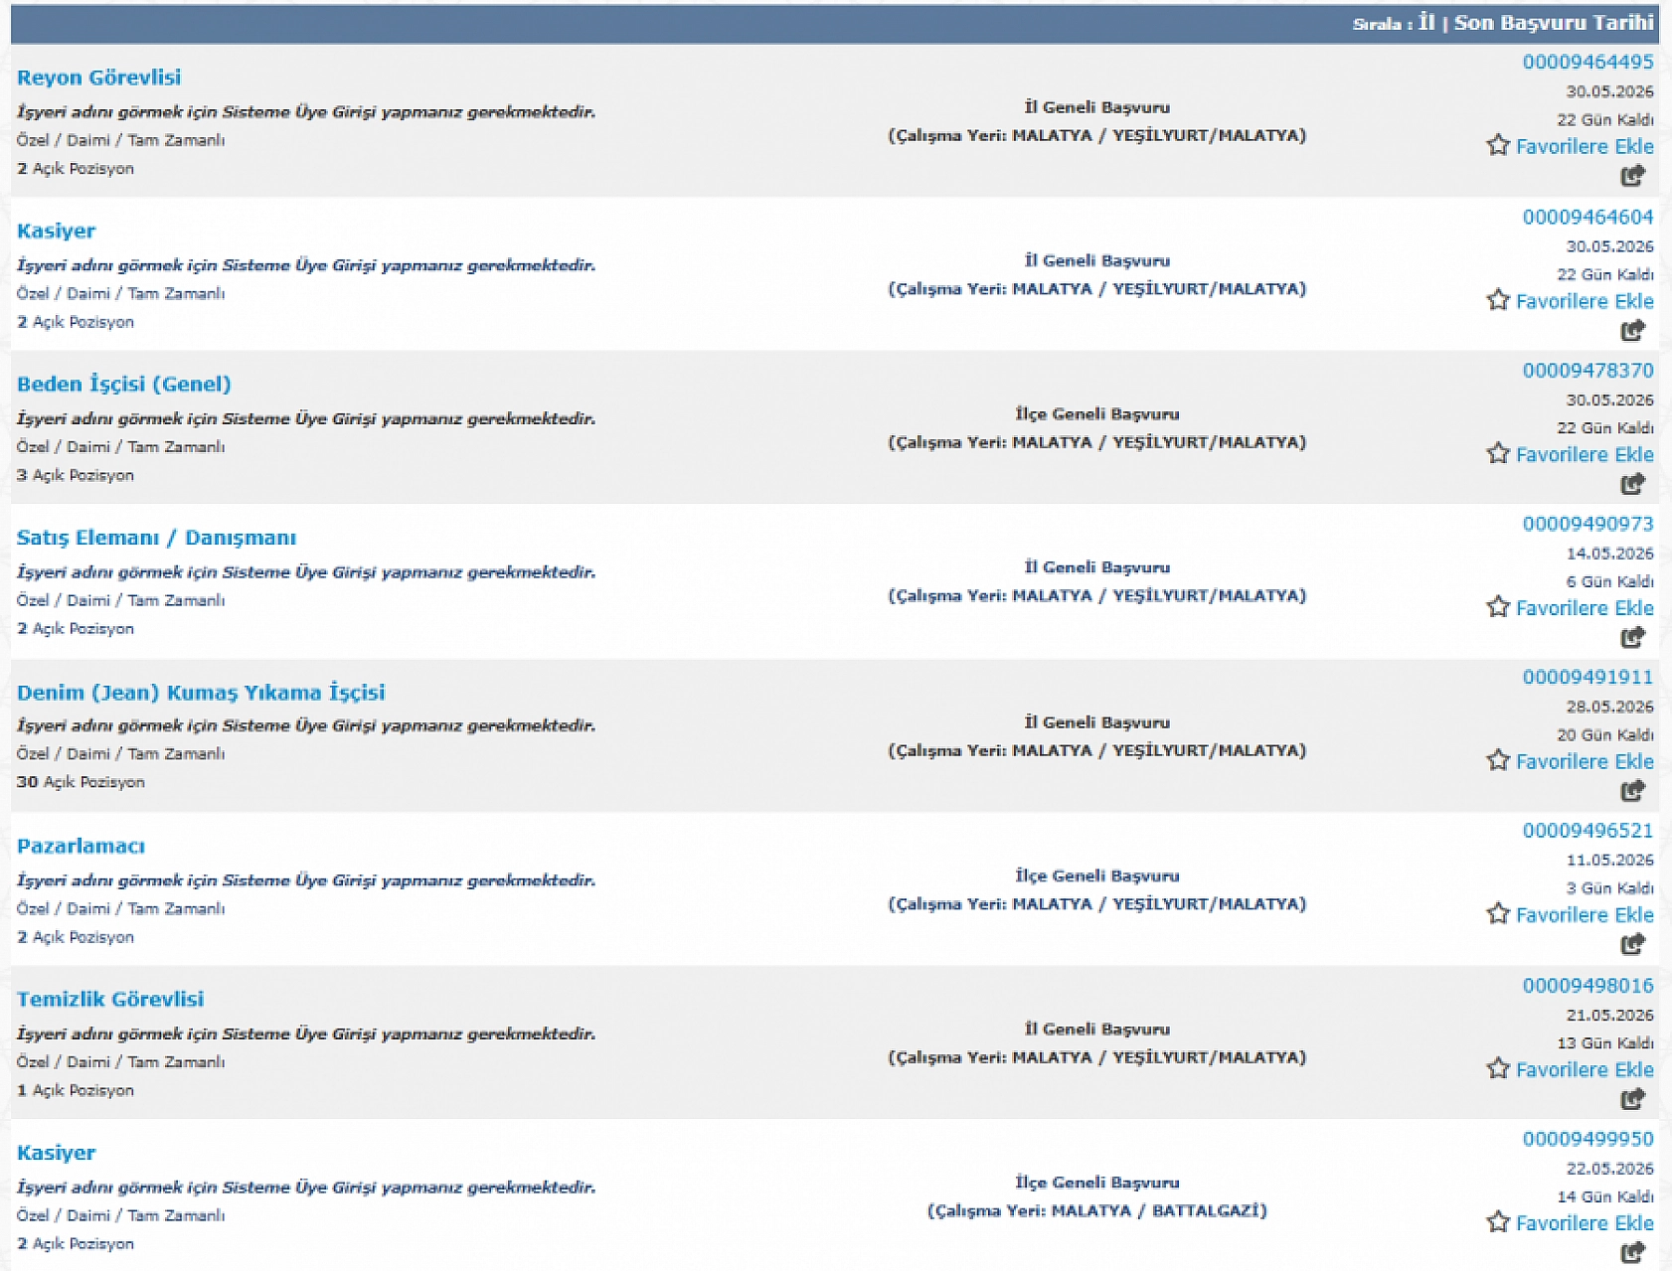This screenshot has height=1271, width=1672.
Task: Sort listings by İl
Action: click(x=1426, y=22)
